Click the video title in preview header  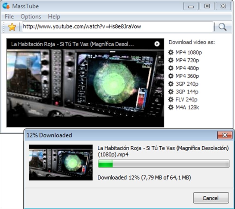point(72,44)
